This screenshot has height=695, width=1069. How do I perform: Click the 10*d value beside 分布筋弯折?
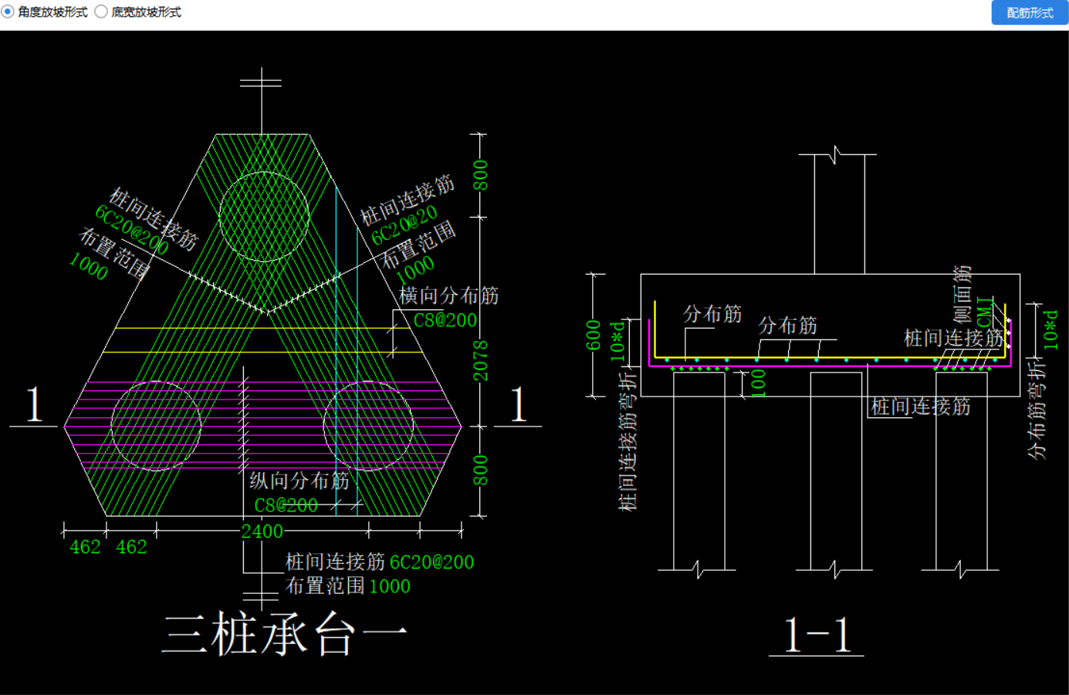(1051, 330)
